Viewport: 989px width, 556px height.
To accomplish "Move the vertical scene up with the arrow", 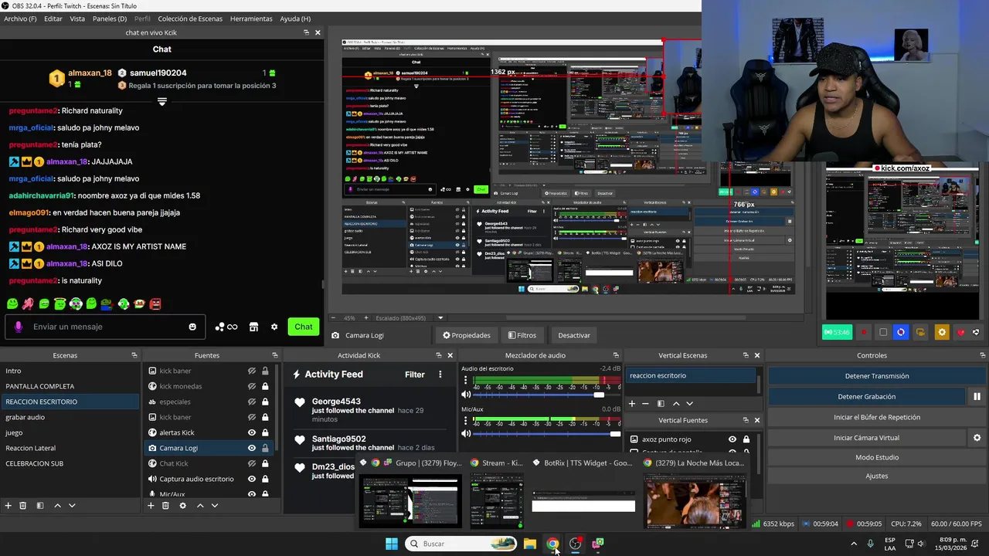I will (676, 403).
